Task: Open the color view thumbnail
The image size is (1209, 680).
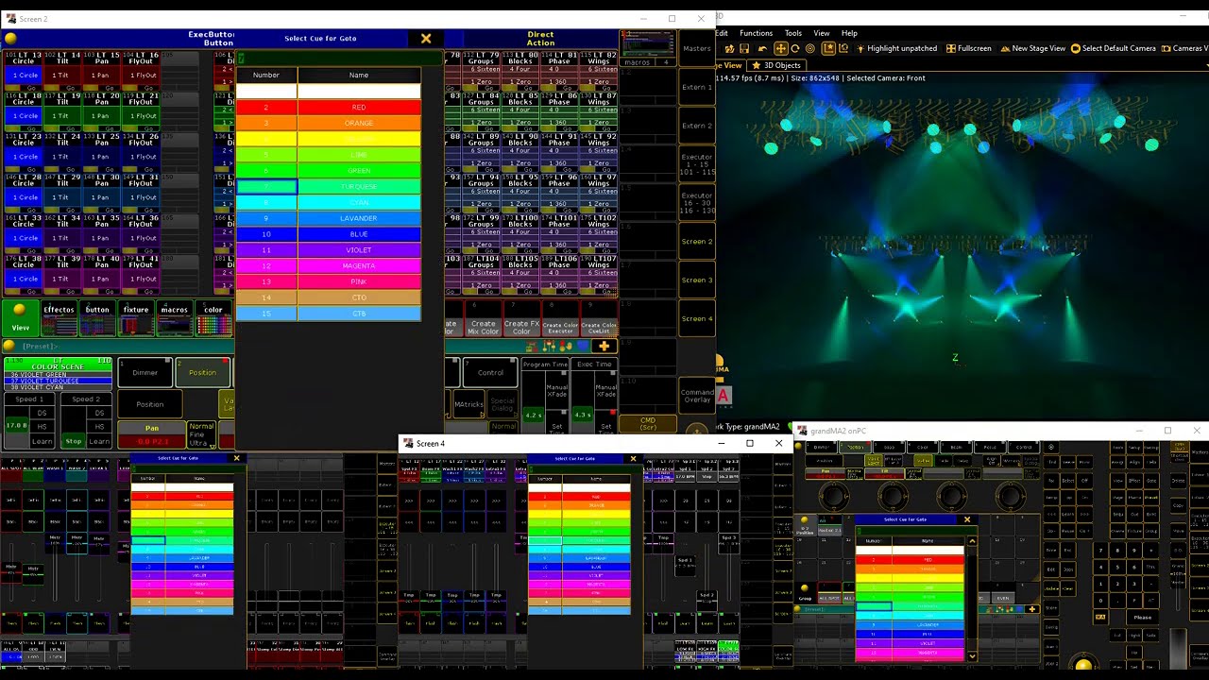Action: [x=213, y=319]
